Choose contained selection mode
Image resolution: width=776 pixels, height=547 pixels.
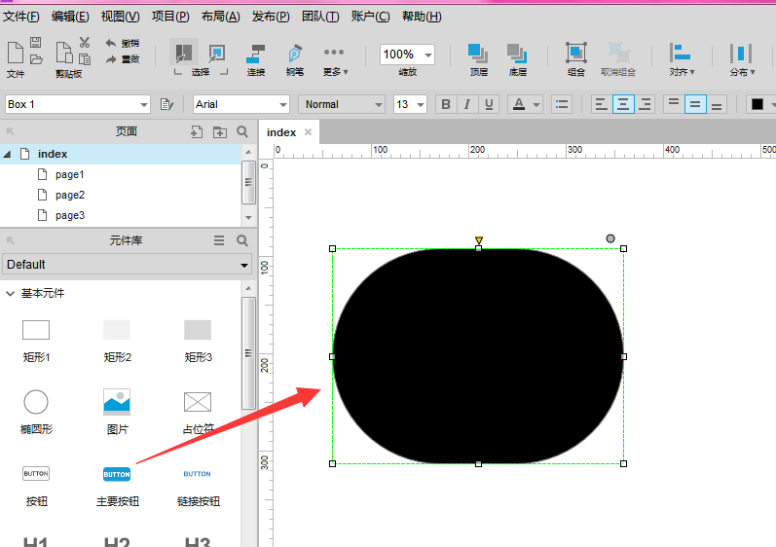click(x=216, y=53)
